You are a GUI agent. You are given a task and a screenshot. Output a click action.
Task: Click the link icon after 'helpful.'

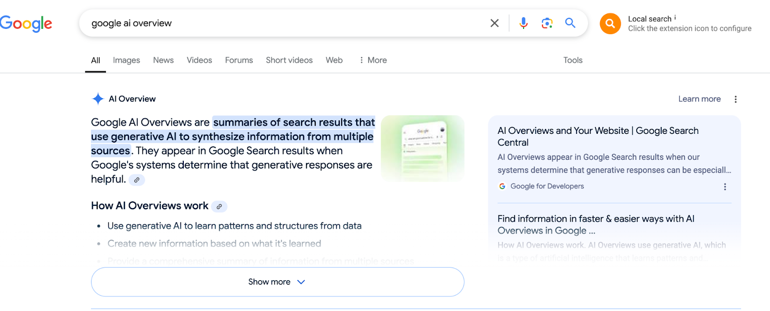click(137, 180)
